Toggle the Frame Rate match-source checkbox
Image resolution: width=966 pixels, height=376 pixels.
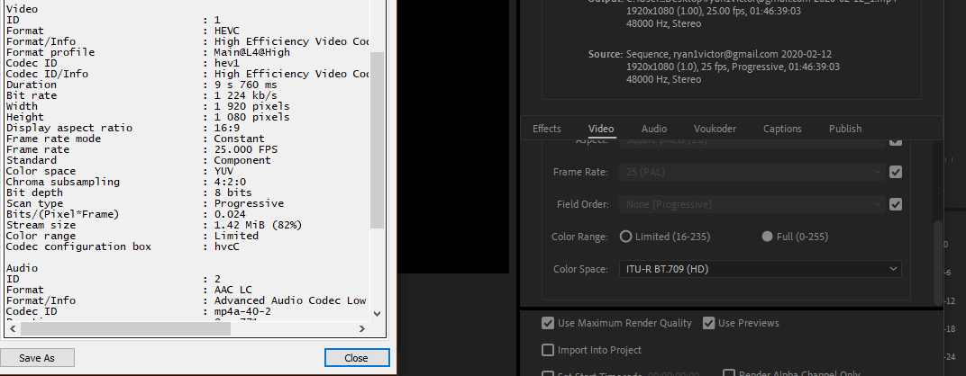pyautogui.click(x=895, y=172)
